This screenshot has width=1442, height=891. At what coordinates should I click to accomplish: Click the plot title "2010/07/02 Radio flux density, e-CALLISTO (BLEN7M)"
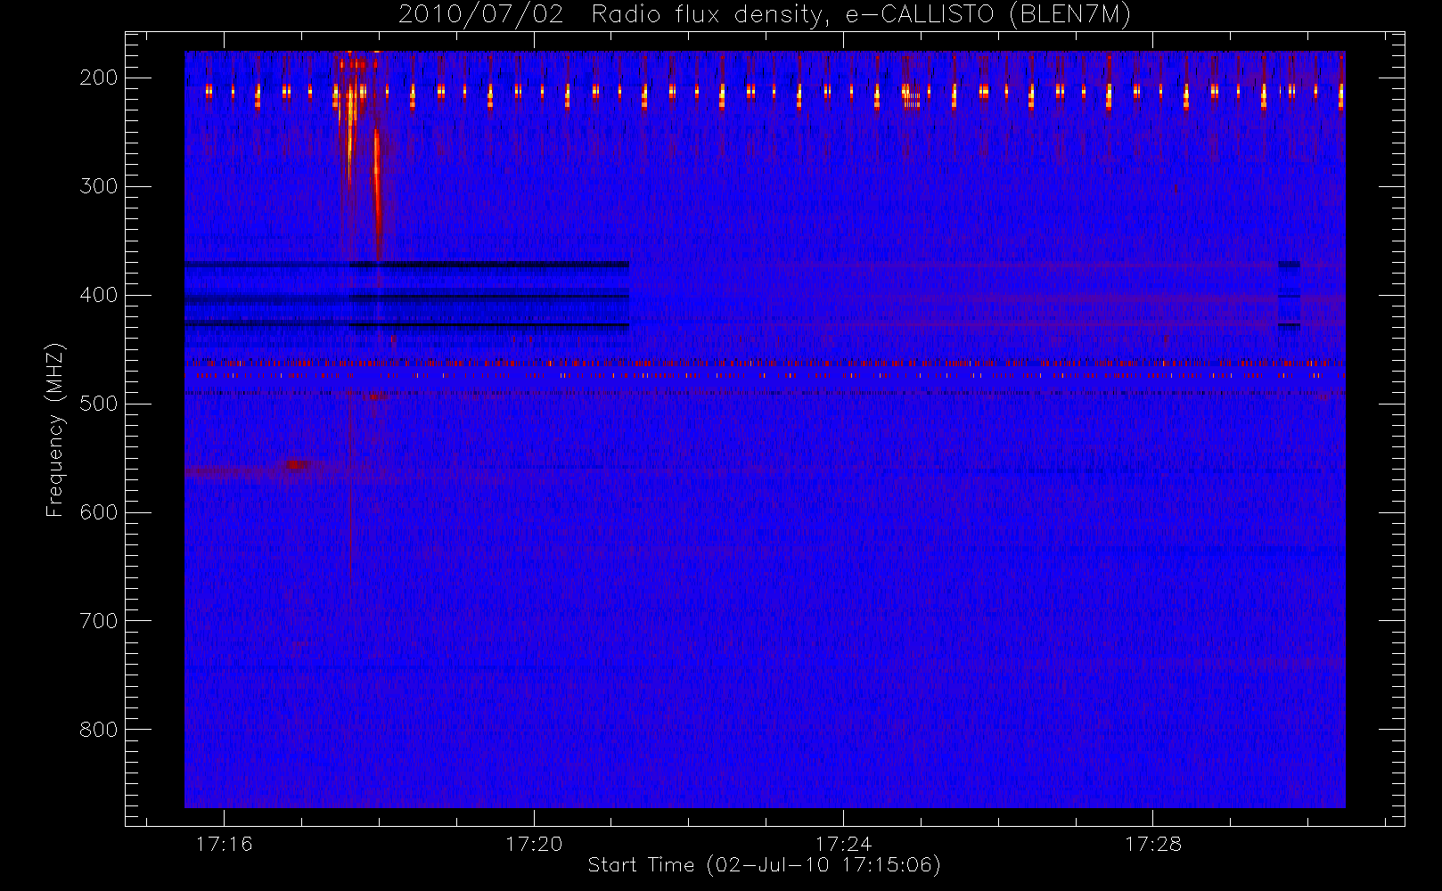click(x=765, y=14)
